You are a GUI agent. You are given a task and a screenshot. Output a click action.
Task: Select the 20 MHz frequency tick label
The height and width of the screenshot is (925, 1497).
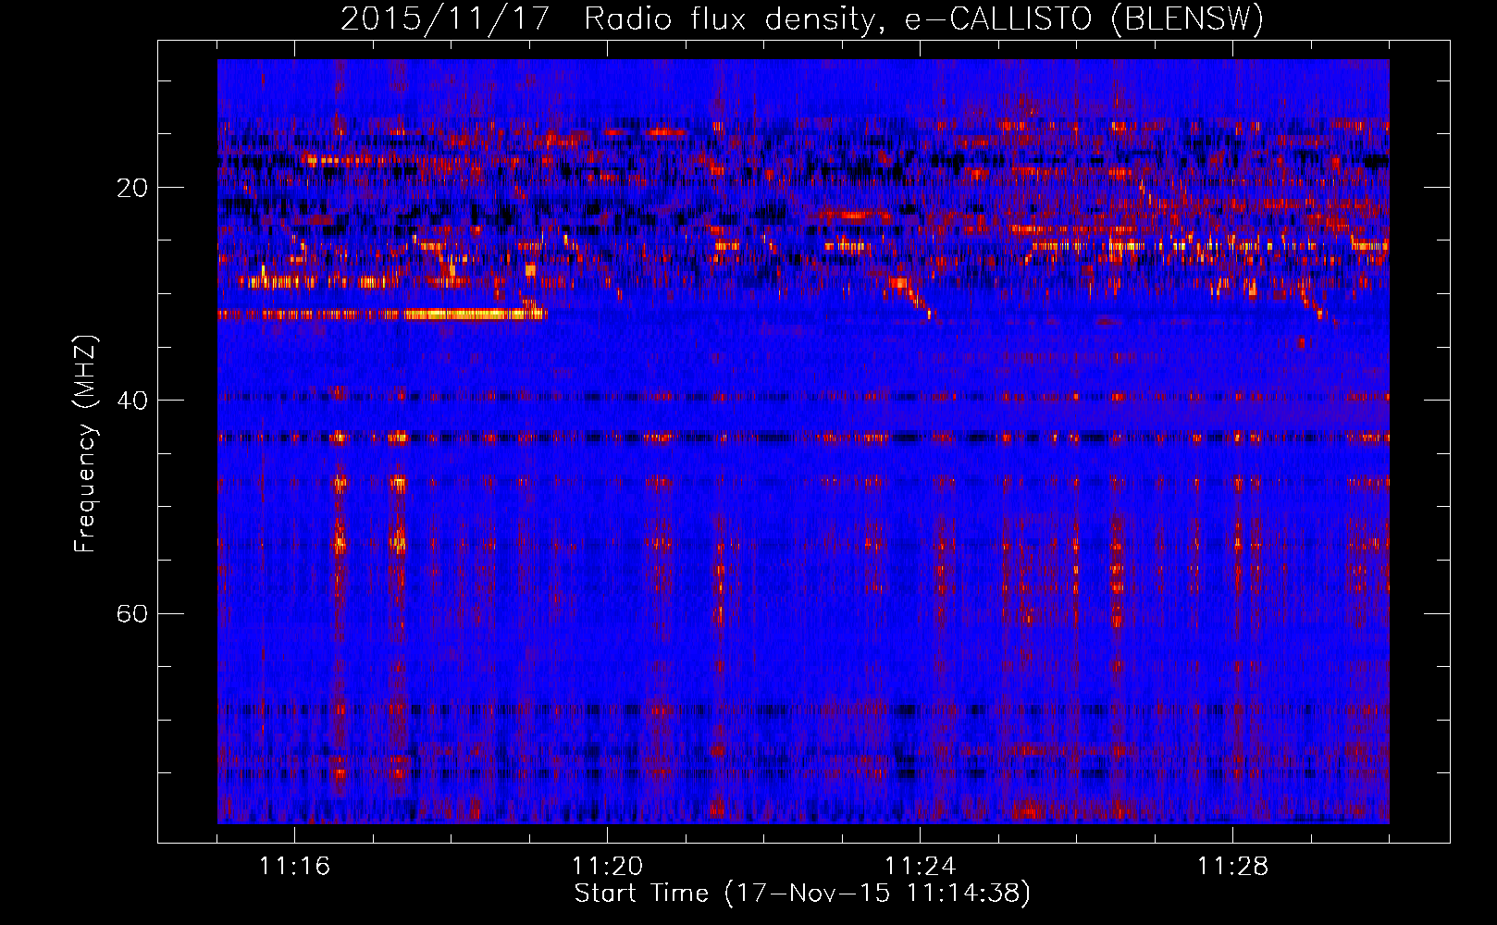[132, 188]
